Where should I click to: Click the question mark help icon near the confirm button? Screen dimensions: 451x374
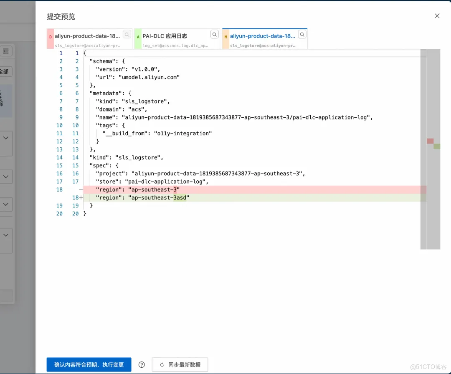[x=142, y=364]
